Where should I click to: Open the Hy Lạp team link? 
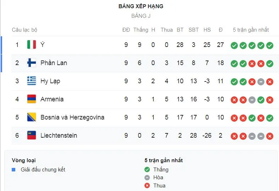[x=50, y=81]
